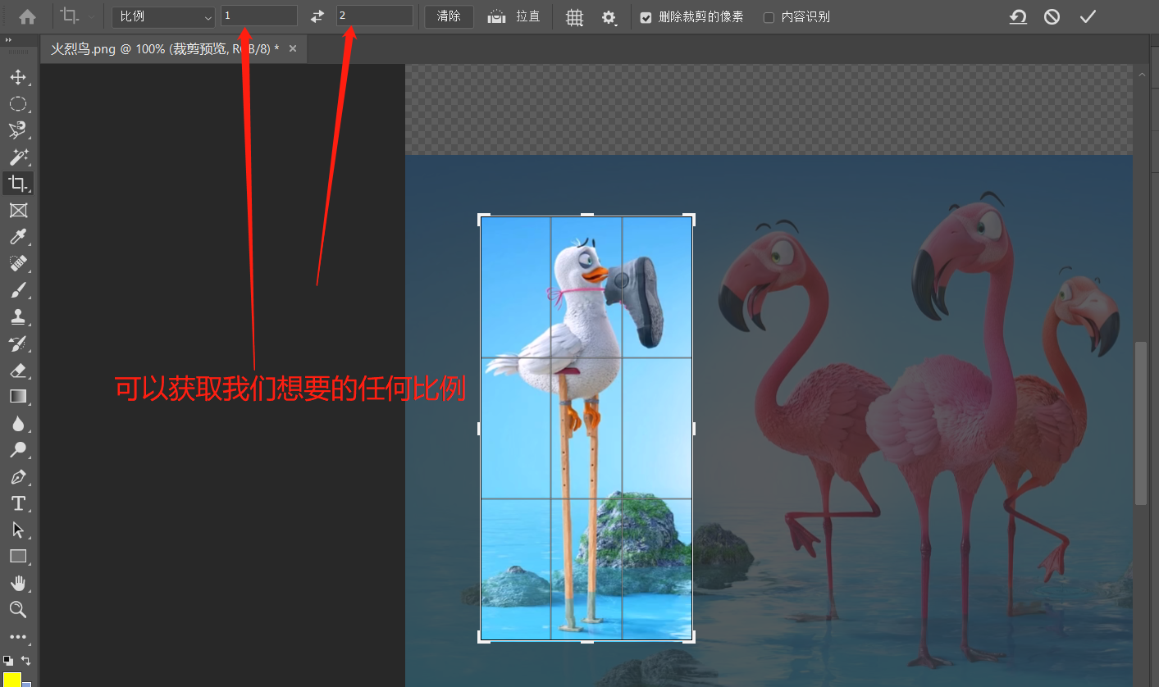
Task: Select the History Brush tool
Action: [18, 343]
